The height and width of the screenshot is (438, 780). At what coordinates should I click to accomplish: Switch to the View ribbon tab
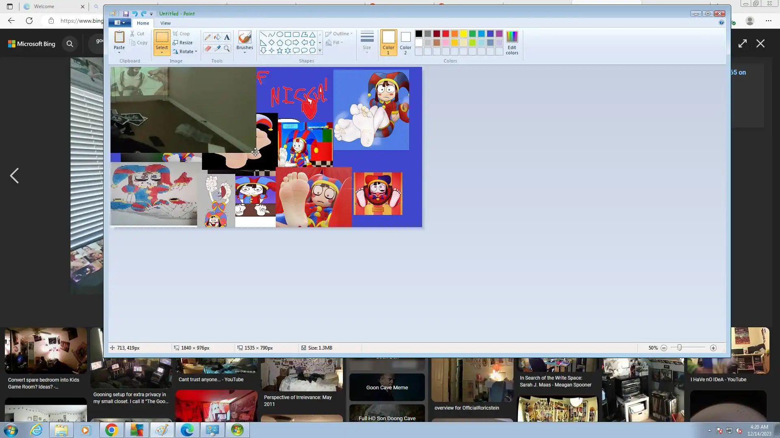tap(165, 23)
